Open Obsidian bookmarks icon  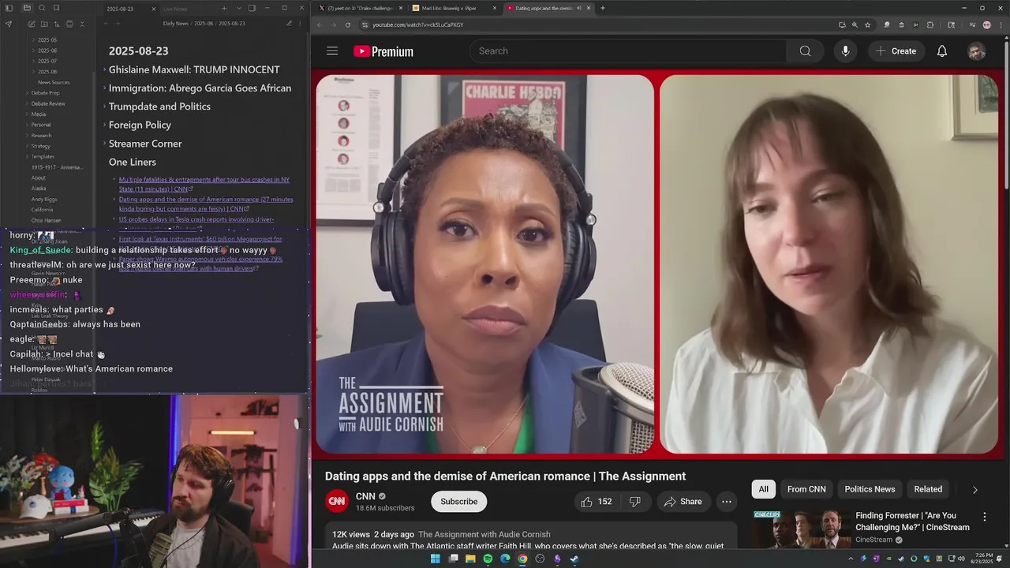pos(56,8)
